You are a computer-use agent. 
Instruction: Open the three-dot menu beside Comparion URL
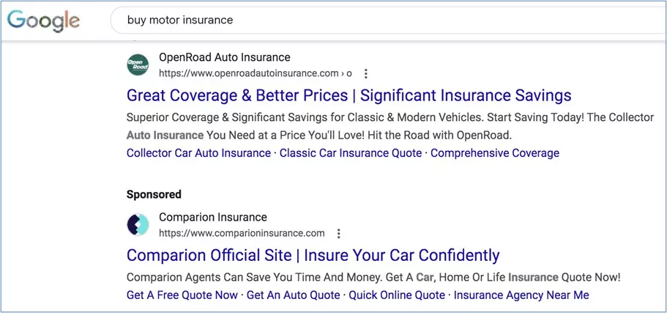coord(338,234)
